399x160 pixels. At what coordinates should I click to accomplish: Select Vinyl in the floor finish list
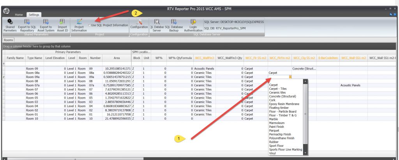click(x=273, y=153)
